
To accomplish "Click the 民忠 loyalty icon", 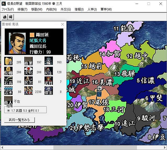I will point(29,81).
